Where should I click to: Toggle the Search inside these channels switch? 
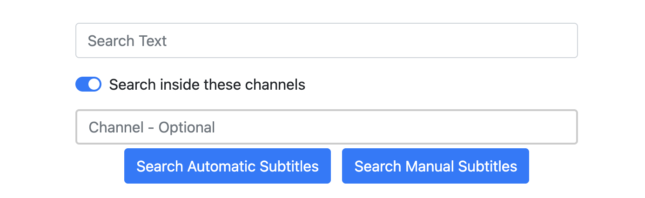click(88, 85)
